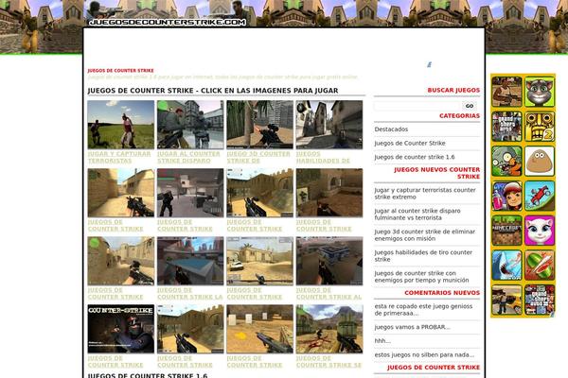The height and width of the screenshot is (378, 568).
Task: Open the thumbnail above 'Juego 3D counter strike de'
Action: 259,125
